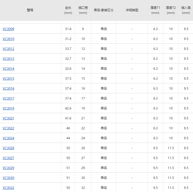Select the 46 length cell for VC3022

pyautogui.click(x=68, y=129)
